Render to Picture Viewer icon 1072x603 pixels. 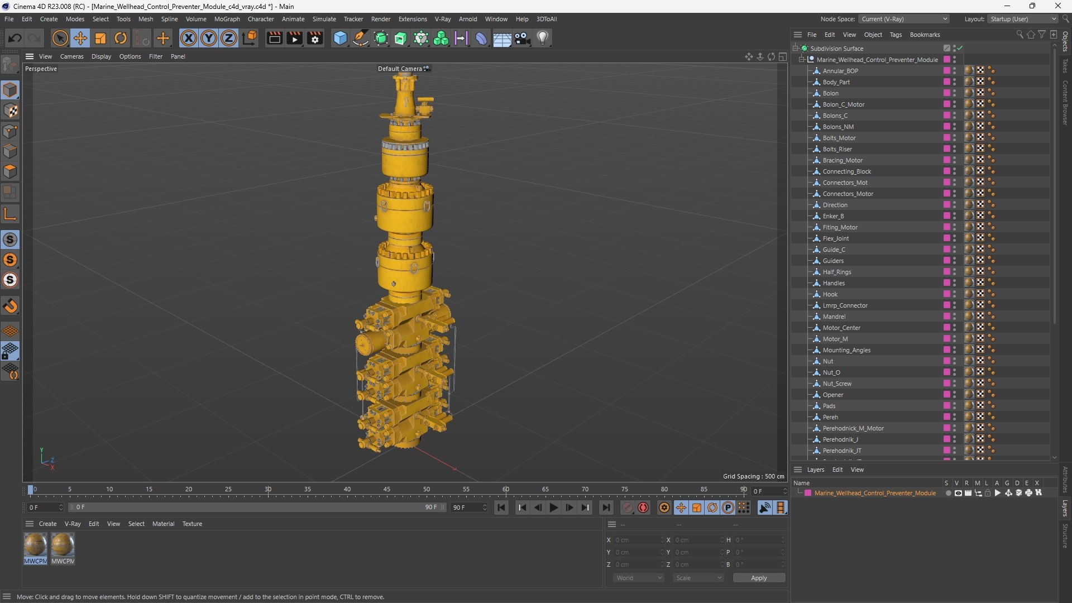pos(295,38)
